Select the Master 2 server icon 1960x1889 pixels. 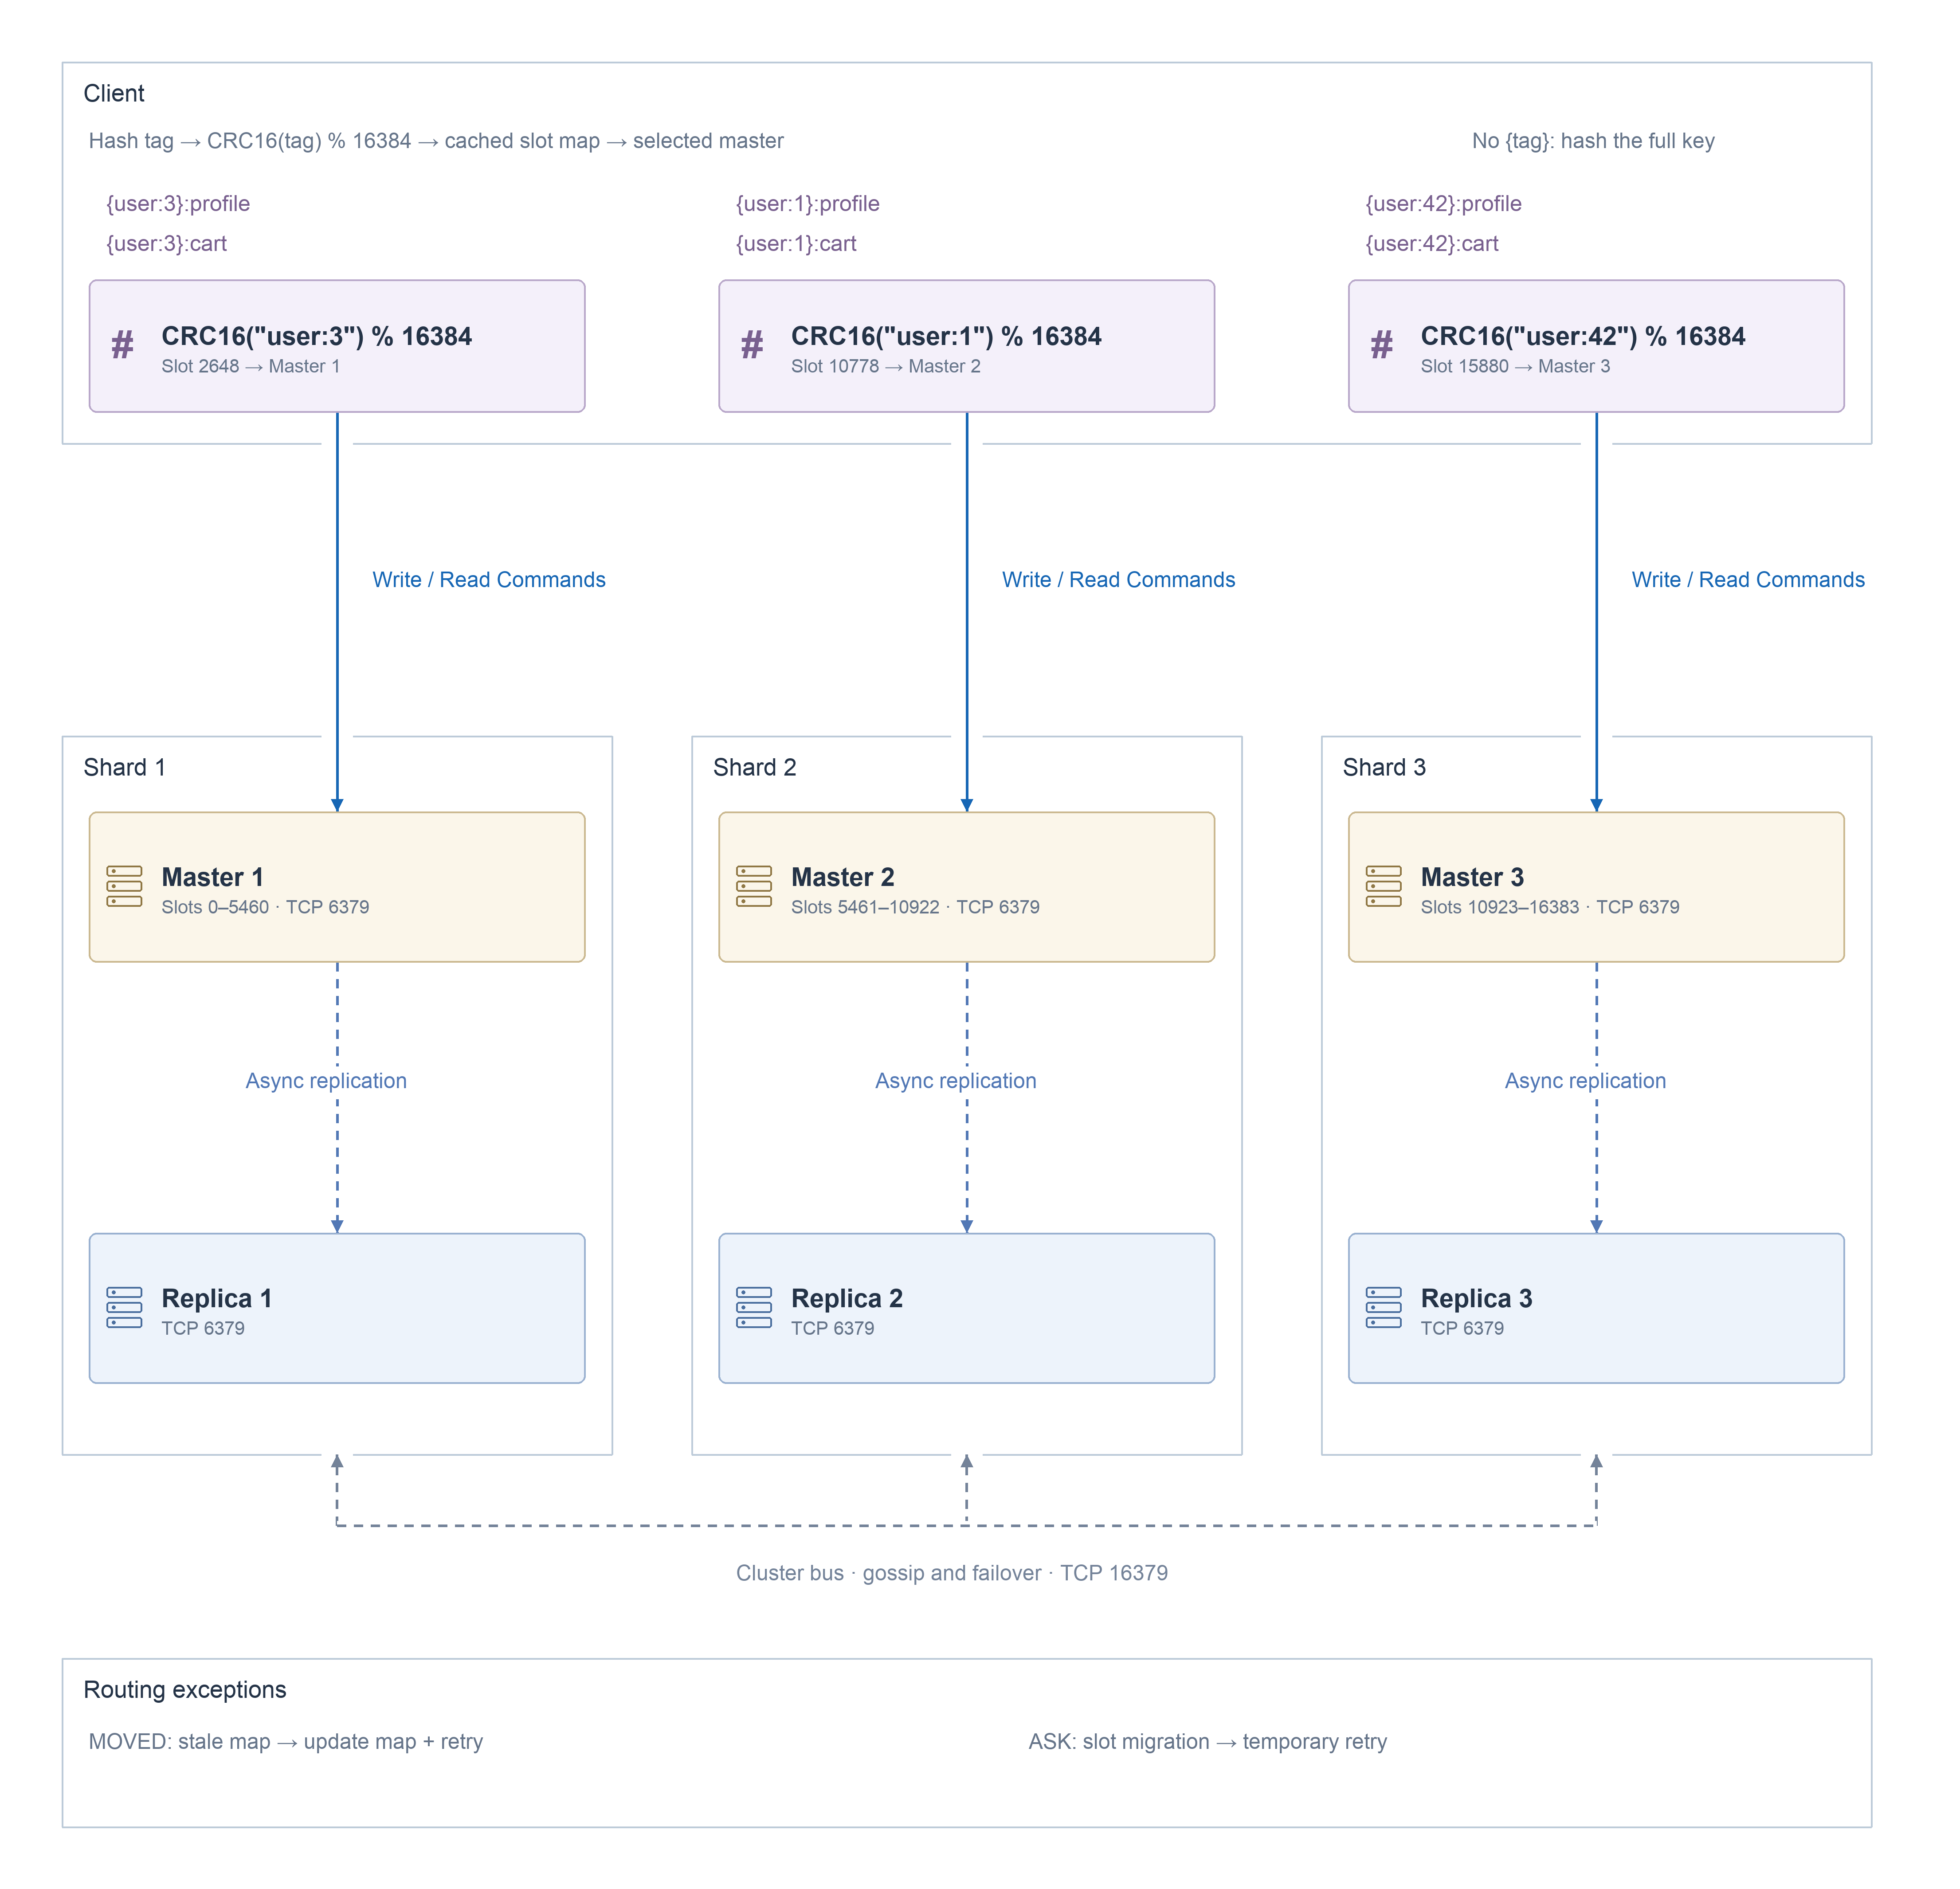tap(754, 887)
